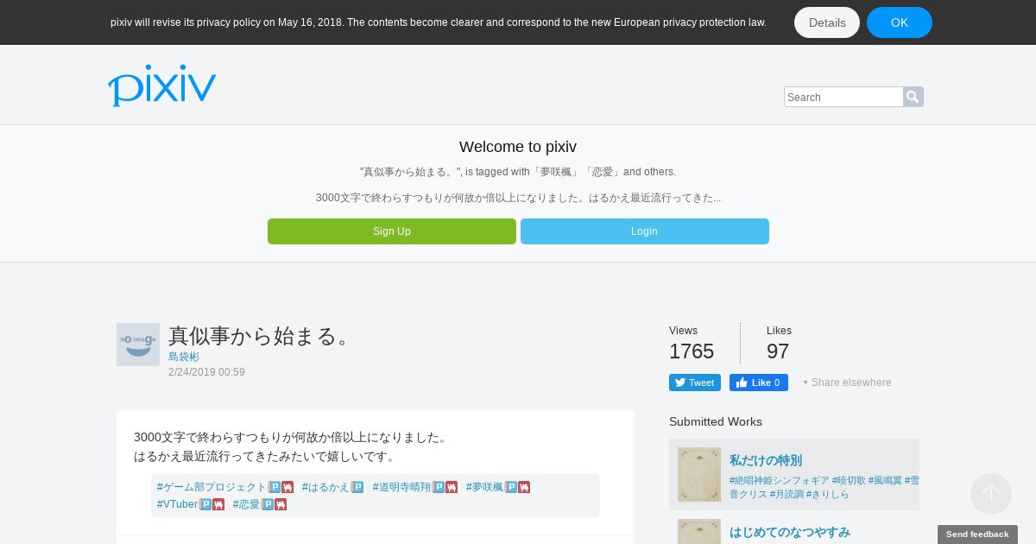1036x544 pixels.
Task: Like the work on Facebook
Action: tap(759, 383)
